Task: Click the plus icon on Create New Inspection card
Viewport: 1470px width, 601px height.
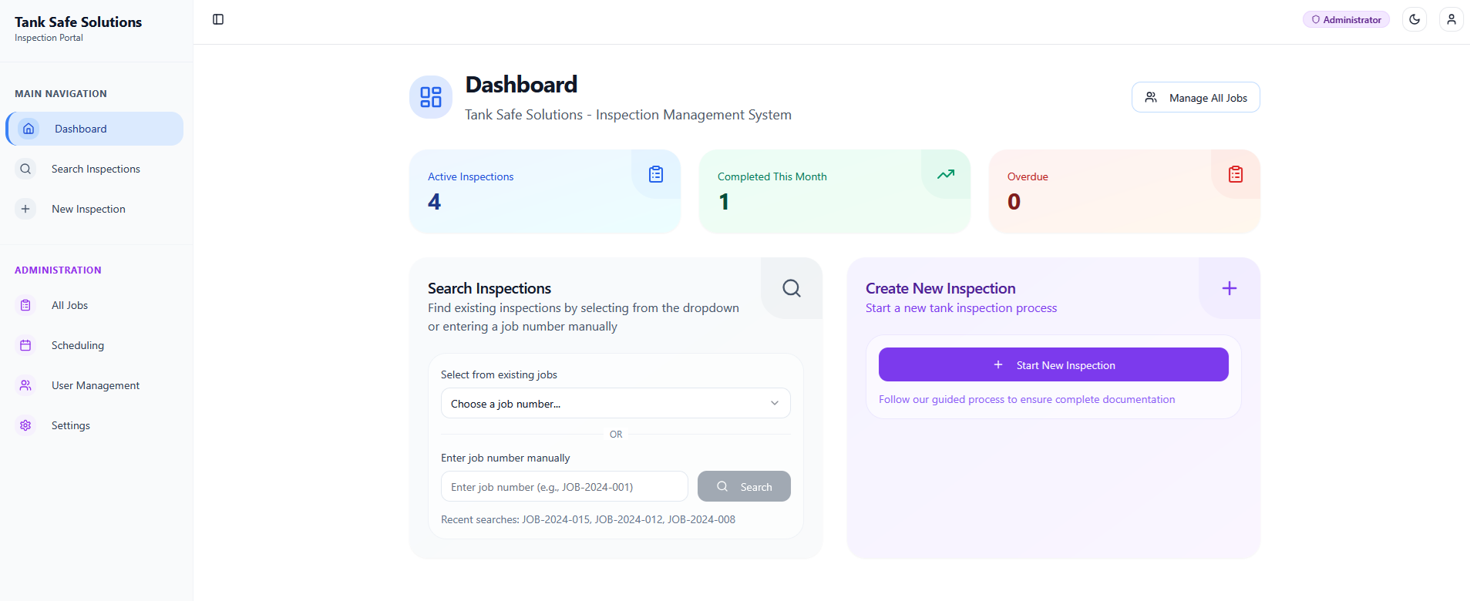Action: 1229,287
